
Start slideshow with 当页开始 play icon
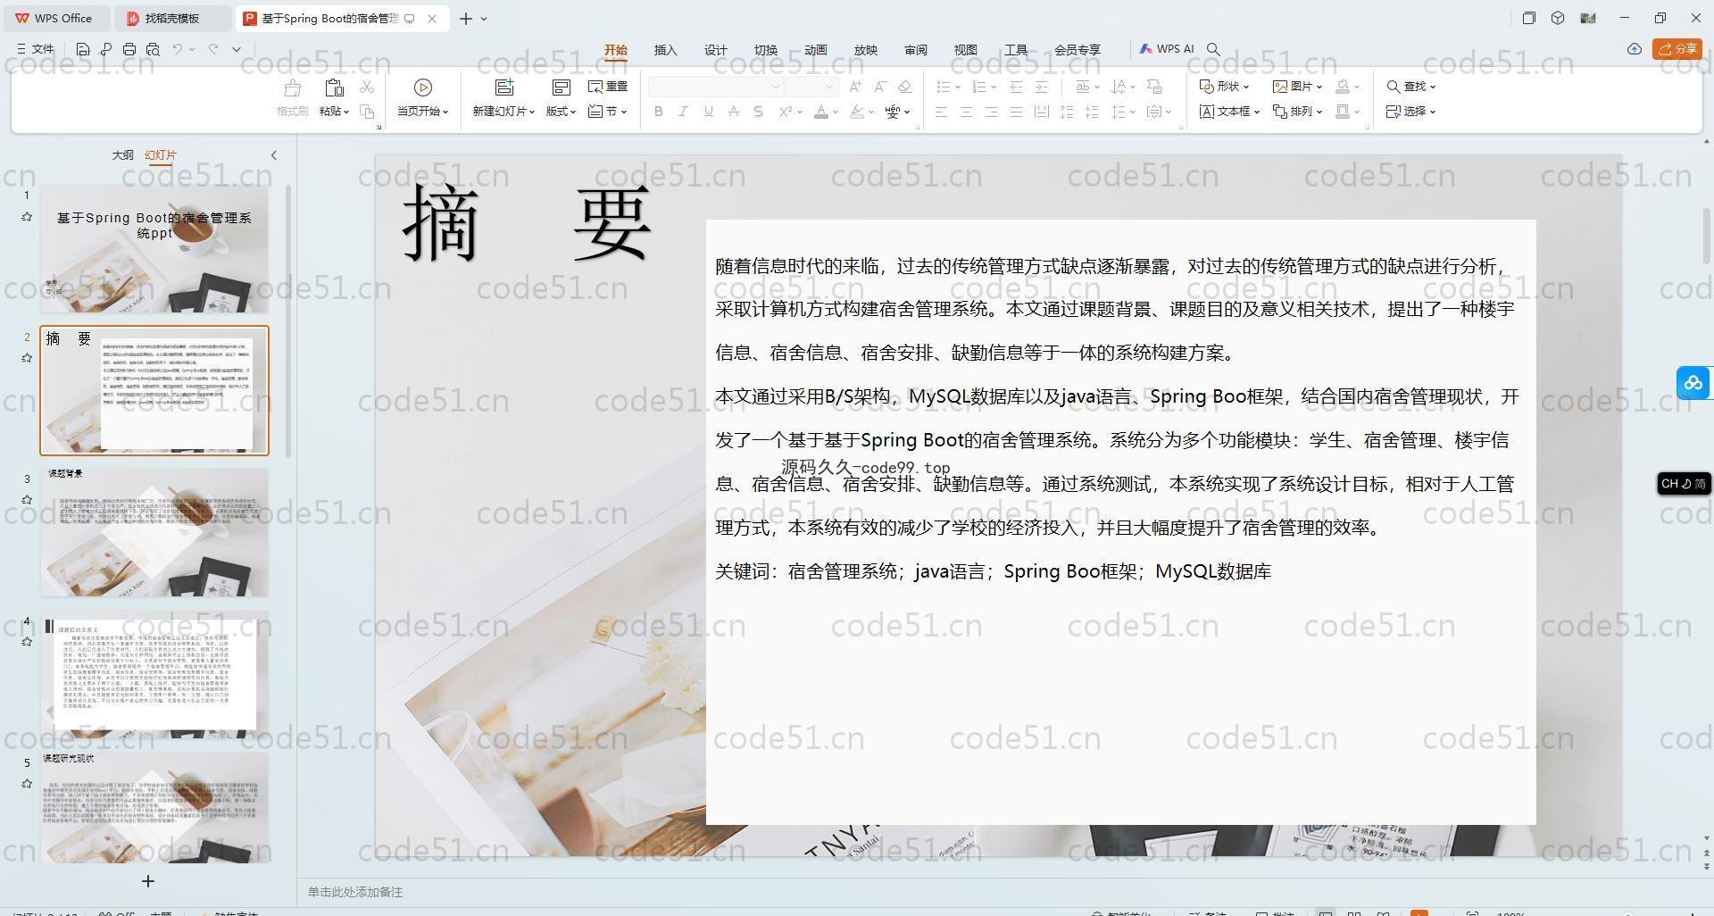[x=423, y=87]
